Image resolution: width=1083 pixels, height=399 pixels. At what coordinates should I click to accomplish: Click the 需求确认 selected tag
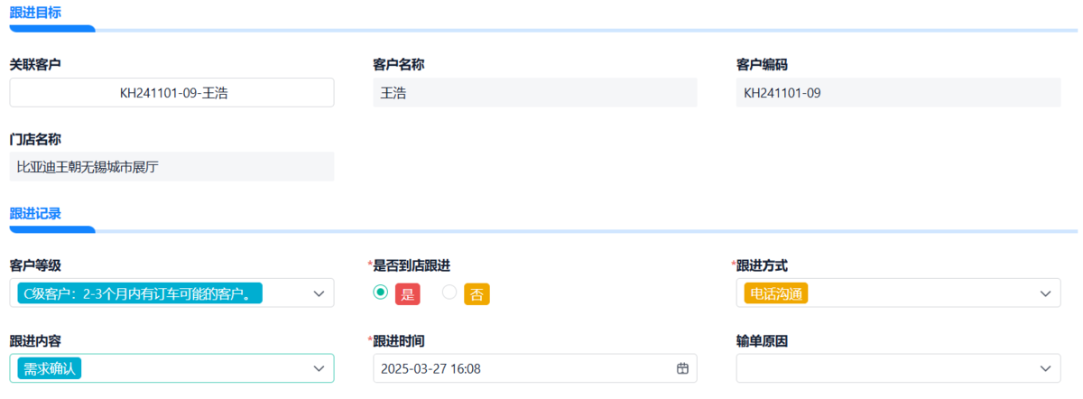pyautogui.click(x=49, y=368)
